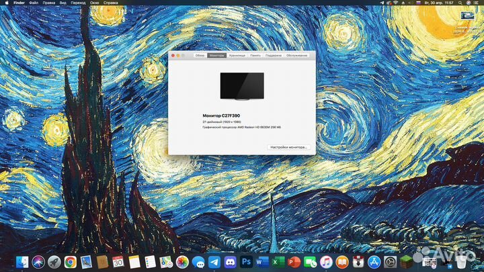Image resolution: width=484 pixels, height=272 pixels.
Task: Click the date and time Вт, 30 апр.
Action: tap(439, 3)
